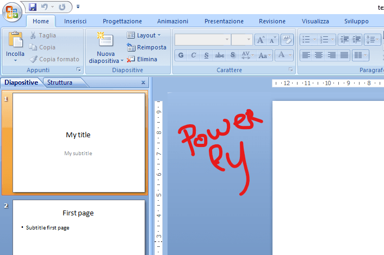This screenshot has width=384, height=255.
Task: Click the decrease list level icon
Action: 344,40
